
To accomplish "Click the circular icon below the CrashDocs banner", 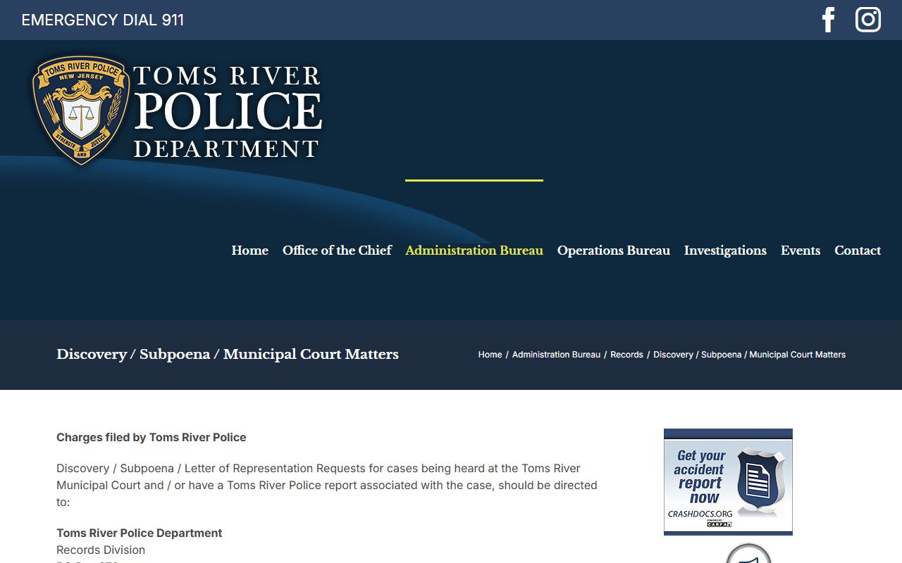I will coord(748,553).
